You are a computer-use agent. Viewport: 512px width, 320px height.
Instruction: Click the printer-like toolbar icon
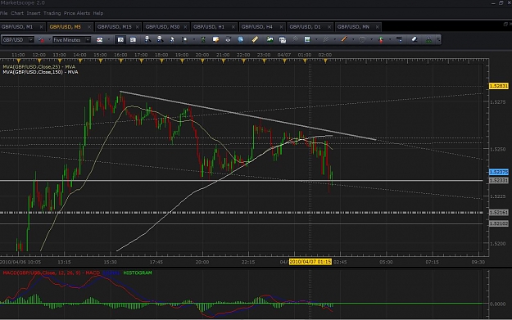[229, 39]
